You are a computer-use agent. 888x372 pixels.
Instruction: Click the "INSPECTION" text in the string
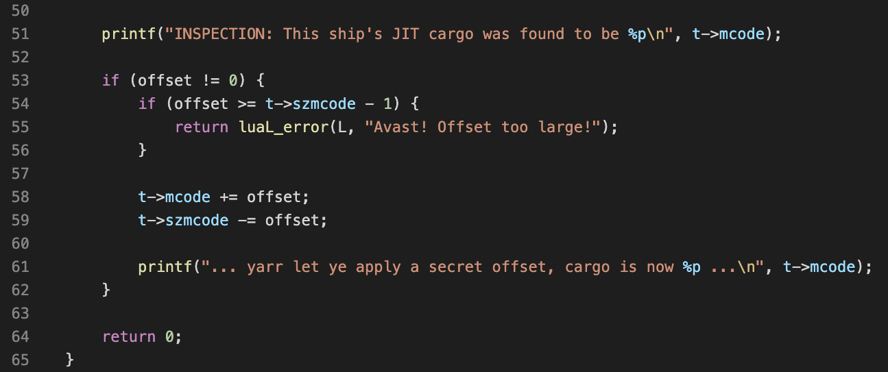point(219,34)
